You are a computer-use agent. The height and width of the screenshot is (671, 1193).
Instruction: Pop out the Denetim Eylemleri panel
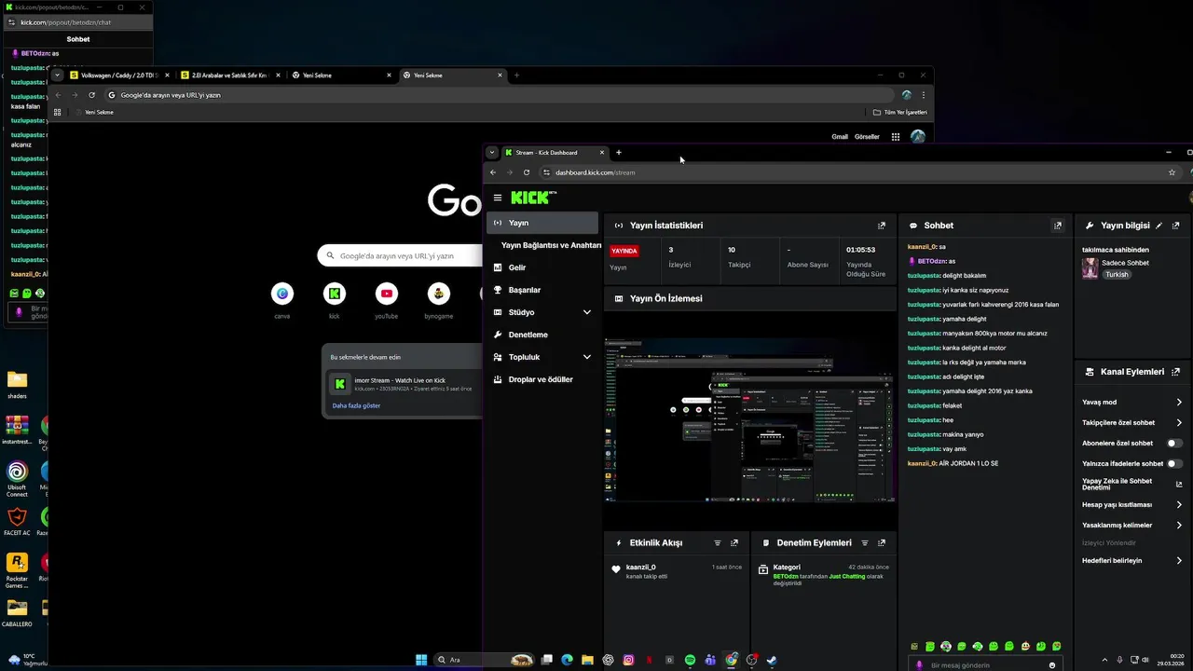(x=882, y=542)
